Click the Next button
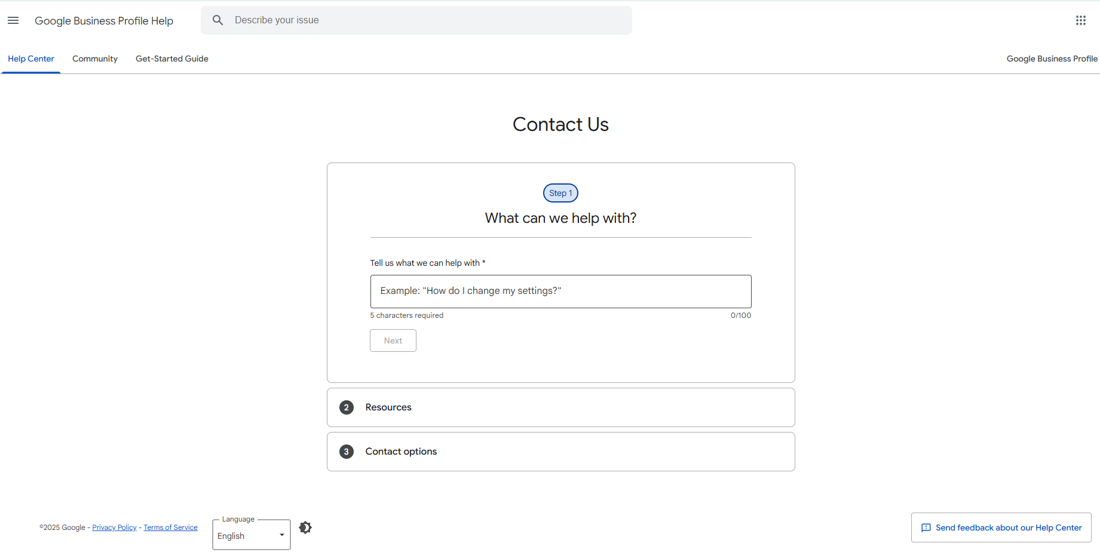 pos(393,340)
